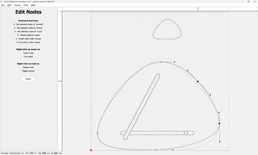Select the diamond node on the far right edge
Image resolution: width=258 pixels, height=155 pixels.
(x=219, y=124)
